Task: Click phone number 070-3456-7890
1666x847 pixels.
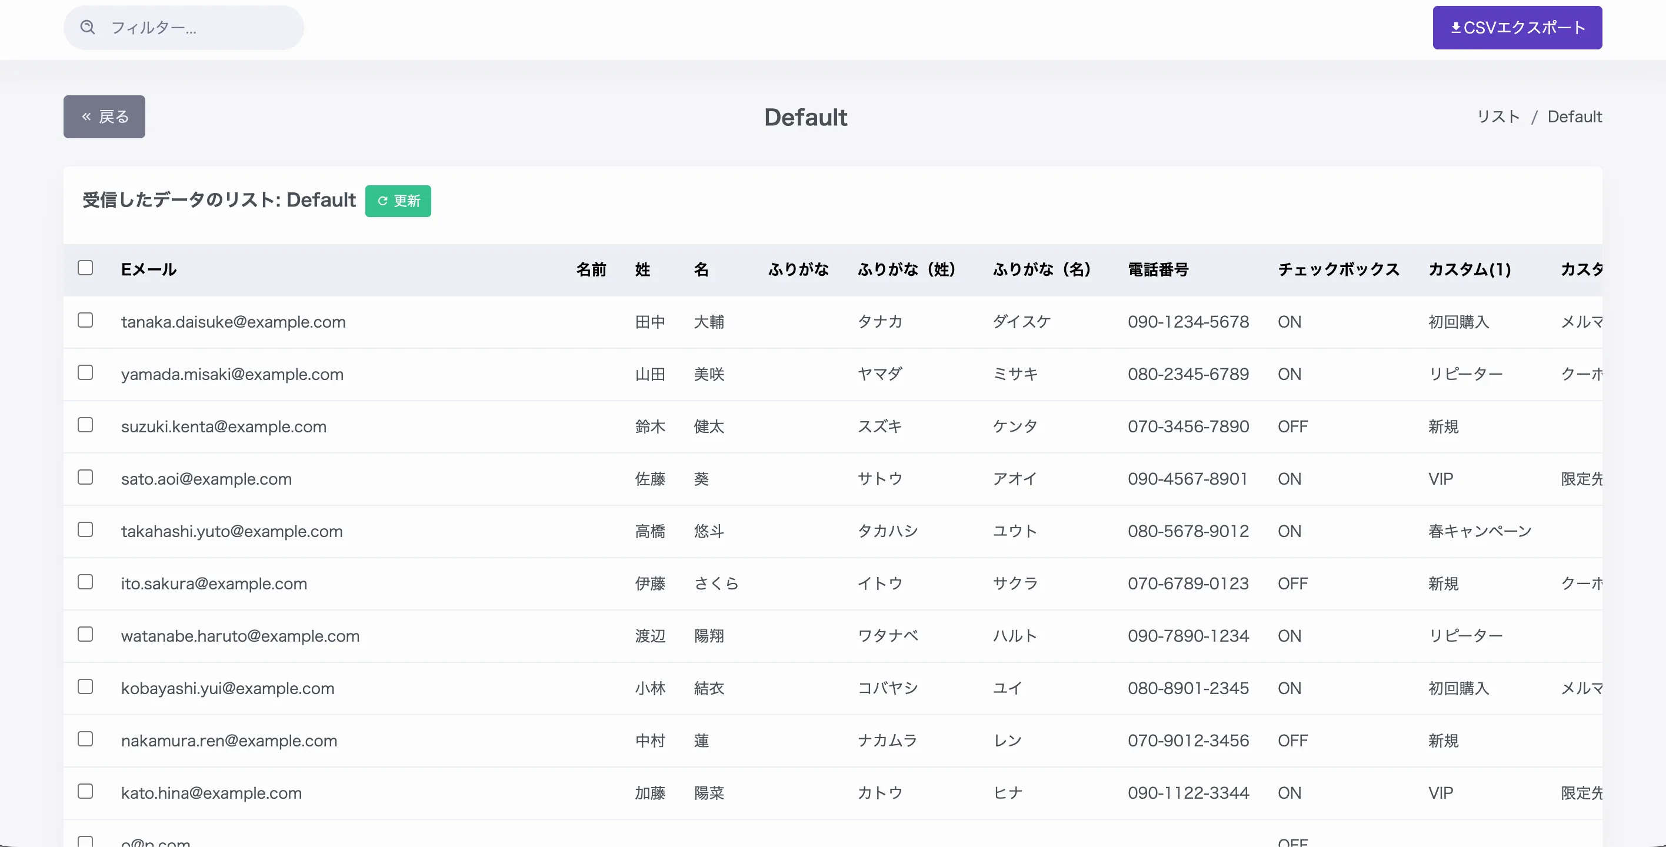Action: 1188,426
